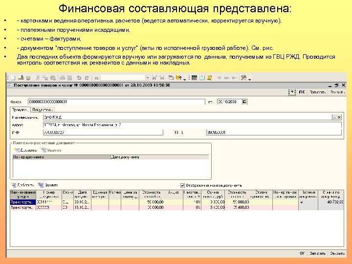Select the first Транспортн. row in services table
Screen dimensions: 352x264
click(176, 202)
